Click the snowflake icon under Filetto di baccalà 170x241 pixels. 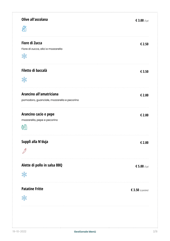click(24, 79)
